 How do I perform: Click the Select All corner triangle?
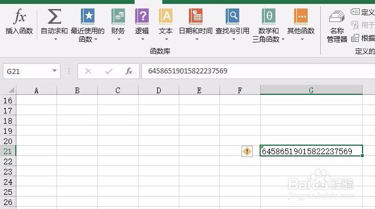(11, 90)
